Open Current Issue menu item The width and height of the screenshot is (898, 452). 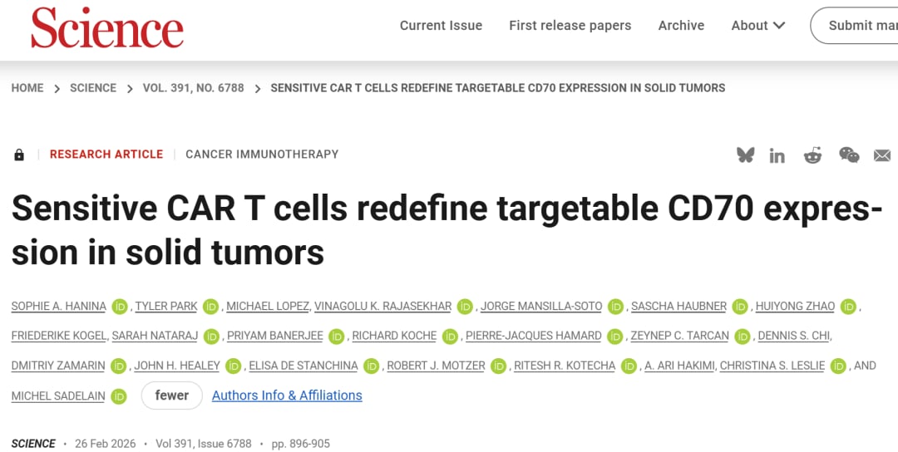click(x=441, y=26)
